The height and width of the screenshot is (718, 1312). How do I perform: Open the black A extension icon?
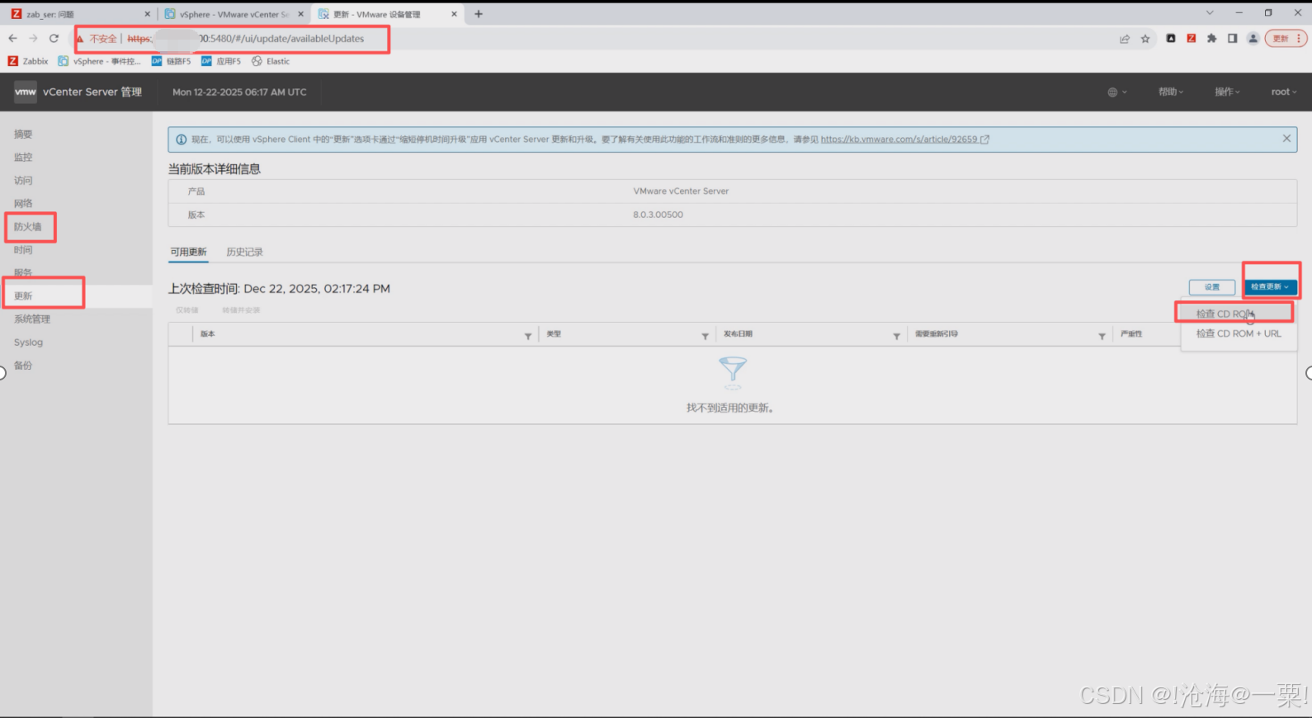tap(1171, 38)
